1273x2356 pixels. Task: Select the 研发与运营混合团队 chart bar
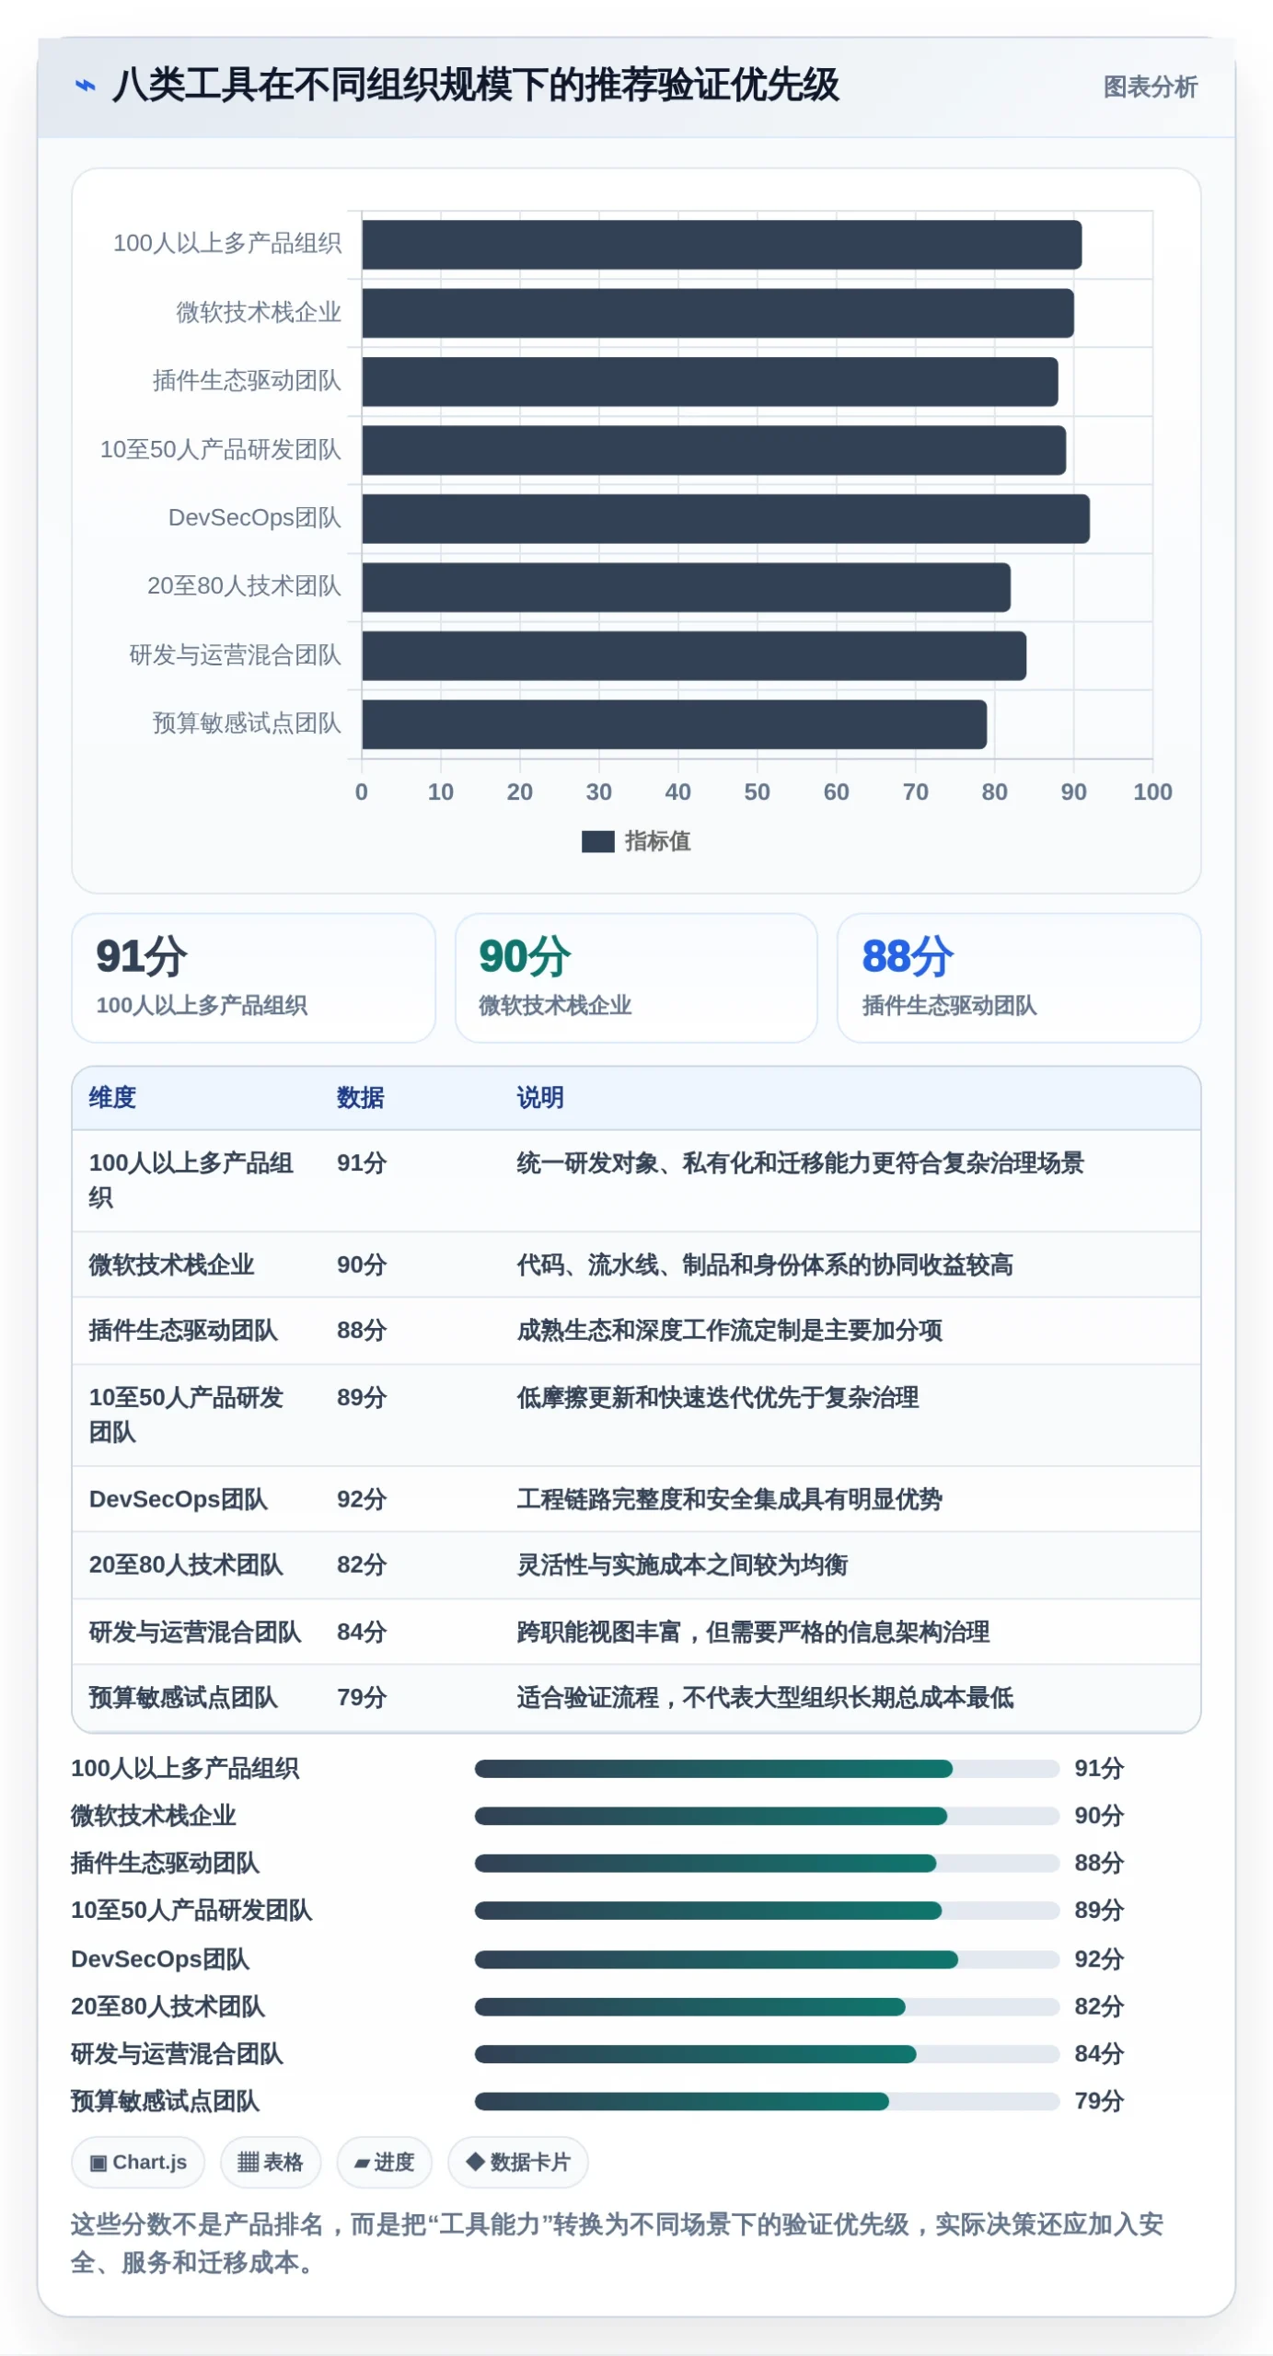click(x=694, y=656)
